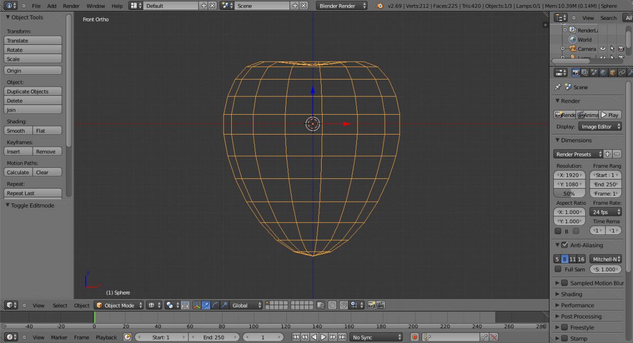The width and height of the screenshot is (633, 343).
Task: Toggle the 3D manipulator widget
Action: click(197, 305)
